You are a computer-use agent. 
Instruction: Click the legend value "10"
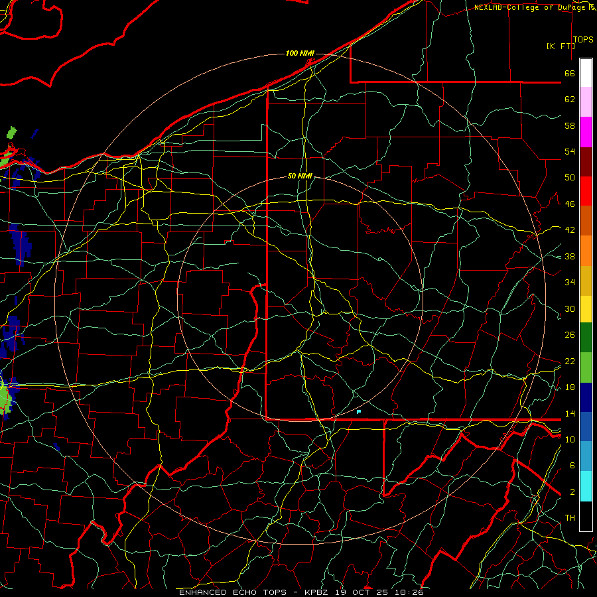coord(570,439)
